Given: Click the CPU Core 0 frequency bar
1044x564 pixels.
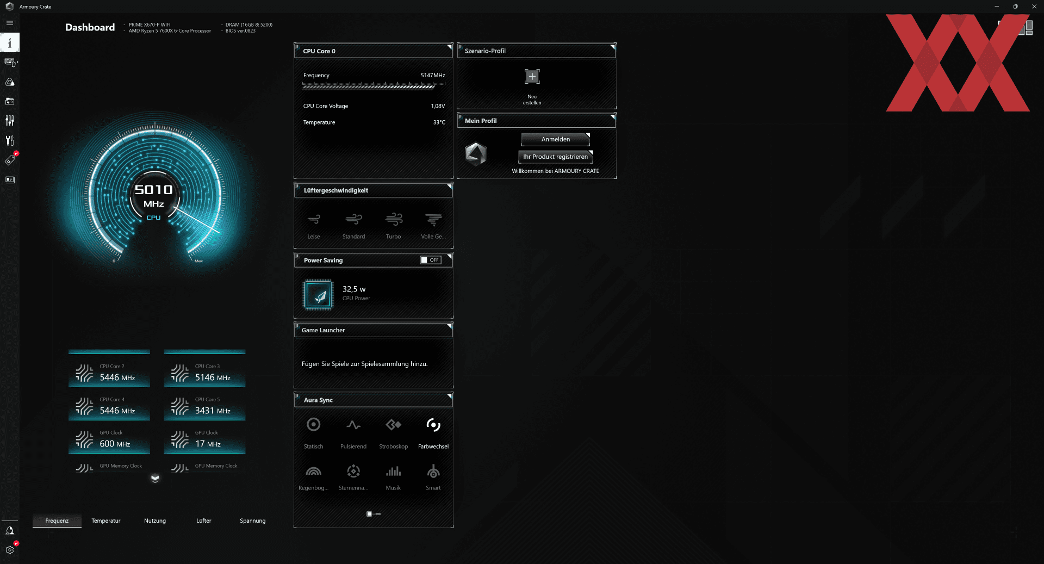Looking at the screenshot, I should pyautogui.click(x=374, y=85).
